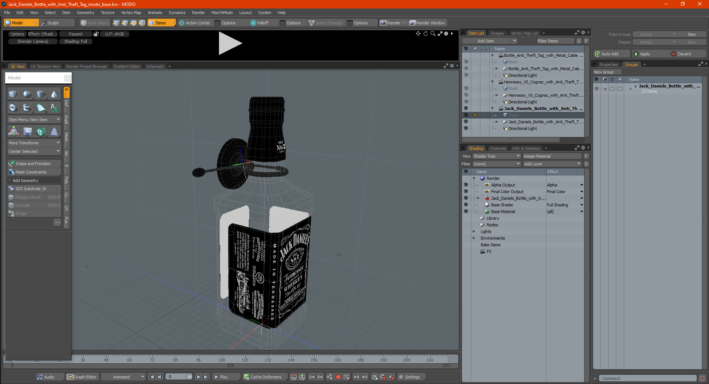Select the torus primitive tool
The height and width of the screenshot is (384, 709).
coord(13,108)
